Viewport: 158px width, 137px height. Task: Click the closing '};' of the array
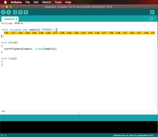click(x=2, y=36)
